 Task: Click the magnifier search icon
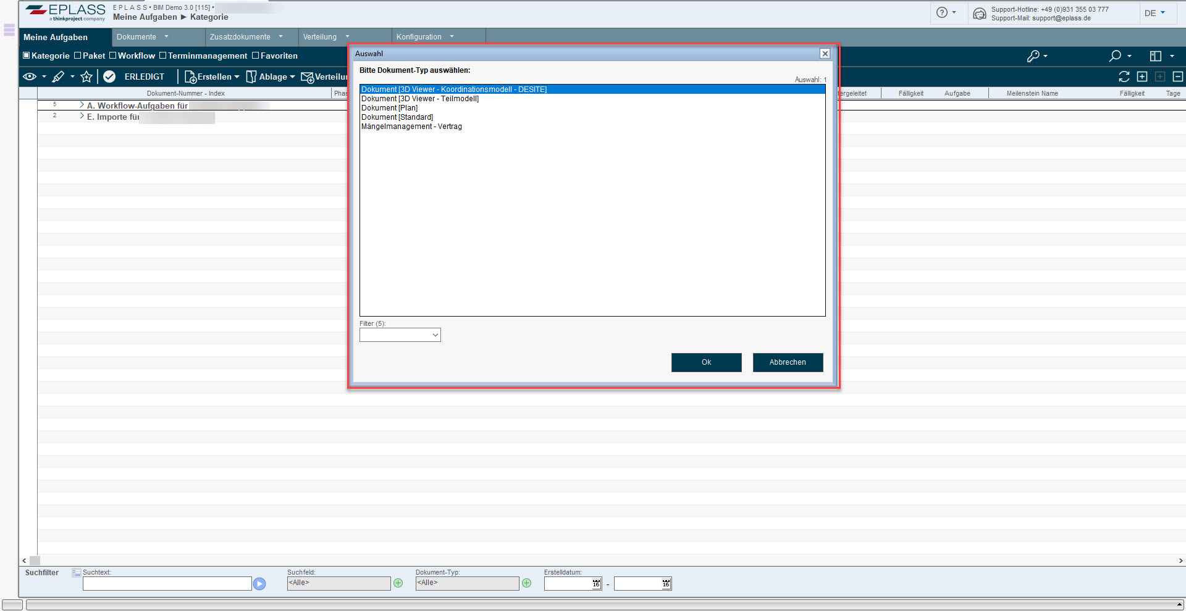pyautogui.click(x=1115, y=56)
